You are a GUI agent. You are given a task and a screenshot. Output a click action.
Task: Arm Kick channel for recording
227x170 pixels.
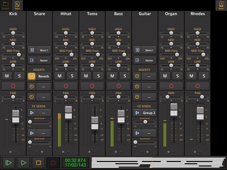click(13, 86)
